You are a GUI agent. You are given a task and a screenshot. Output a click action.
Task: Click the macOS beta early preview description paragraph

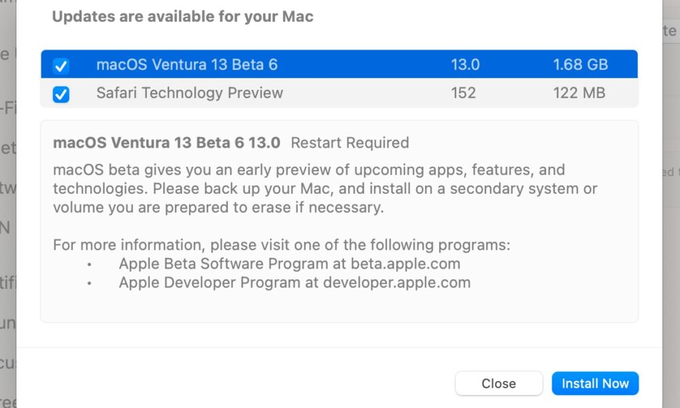click(325, 188)
